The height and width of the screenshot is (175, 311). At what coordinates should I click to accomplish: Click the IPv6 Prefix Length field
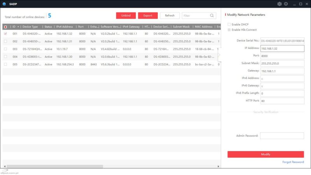(x=282, y=93)
